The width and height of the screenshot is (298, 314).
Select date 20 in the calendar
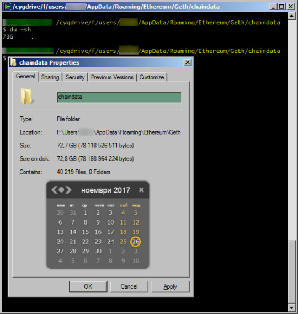coord(60,242)
